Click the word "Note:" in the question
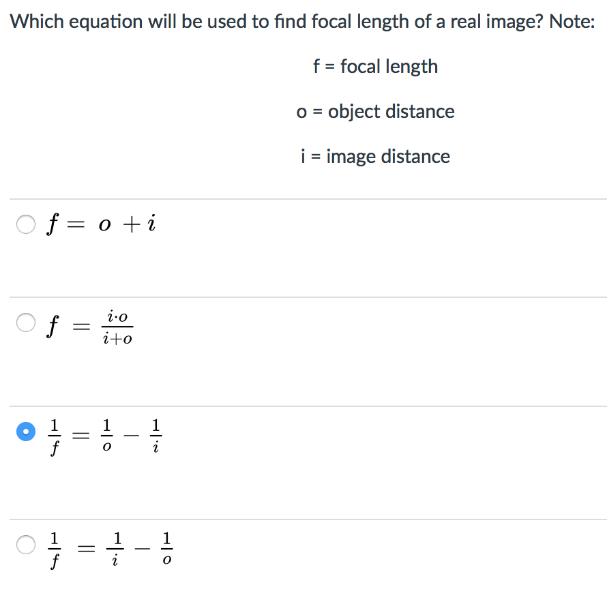This screenshot has width=607, height=604. tap(572, 22)
